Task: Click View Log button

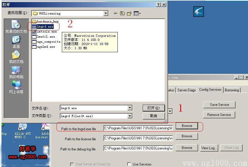Action: [x=209, y=148]
